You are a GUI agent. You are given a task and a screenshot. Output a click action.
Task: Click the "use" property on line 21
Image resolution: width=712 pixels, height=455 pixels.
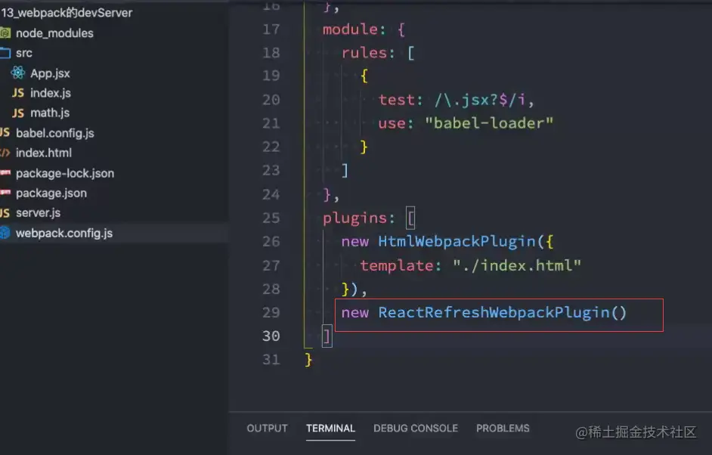pyautogui.click(x=392, y=123)
